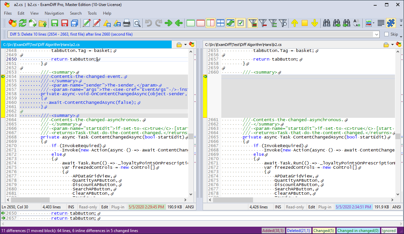This screenshot has height=234, width=404.
Task: Open the View menu
Action: tap(35, 13)
